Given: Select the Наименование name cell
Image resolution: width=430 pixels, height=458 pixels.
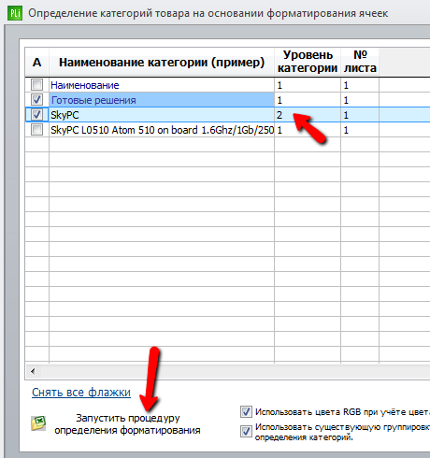Looking at the screenshot, I should coord(162,85).
